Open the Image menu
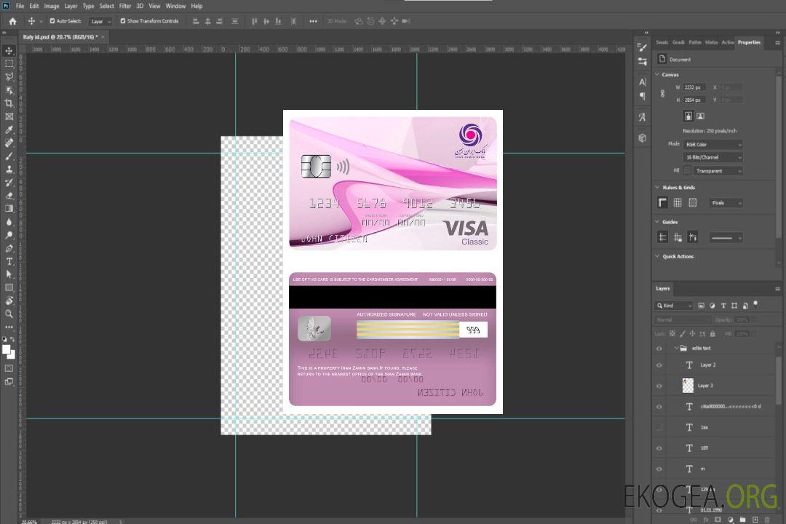Screen dimensions: 786x524 point(51,6)
